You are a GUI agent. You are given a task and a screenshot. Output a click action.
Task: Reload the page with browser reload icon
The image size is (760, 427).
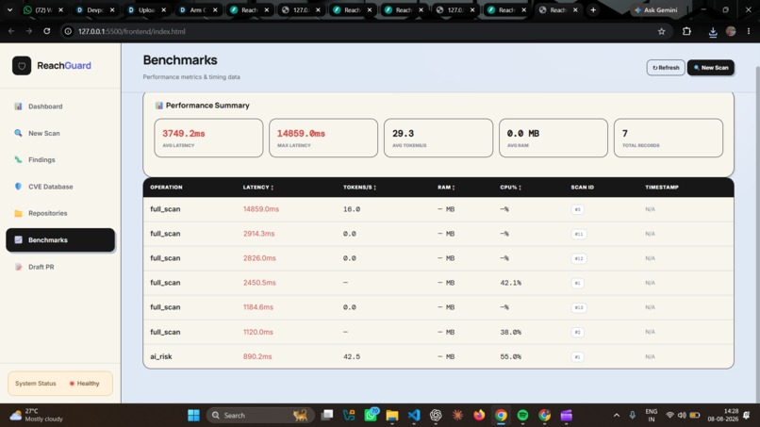click(46, 31)
